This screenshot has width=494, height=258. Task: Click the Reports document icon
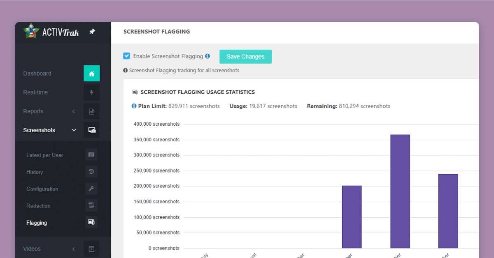click(x=91, y=111)
